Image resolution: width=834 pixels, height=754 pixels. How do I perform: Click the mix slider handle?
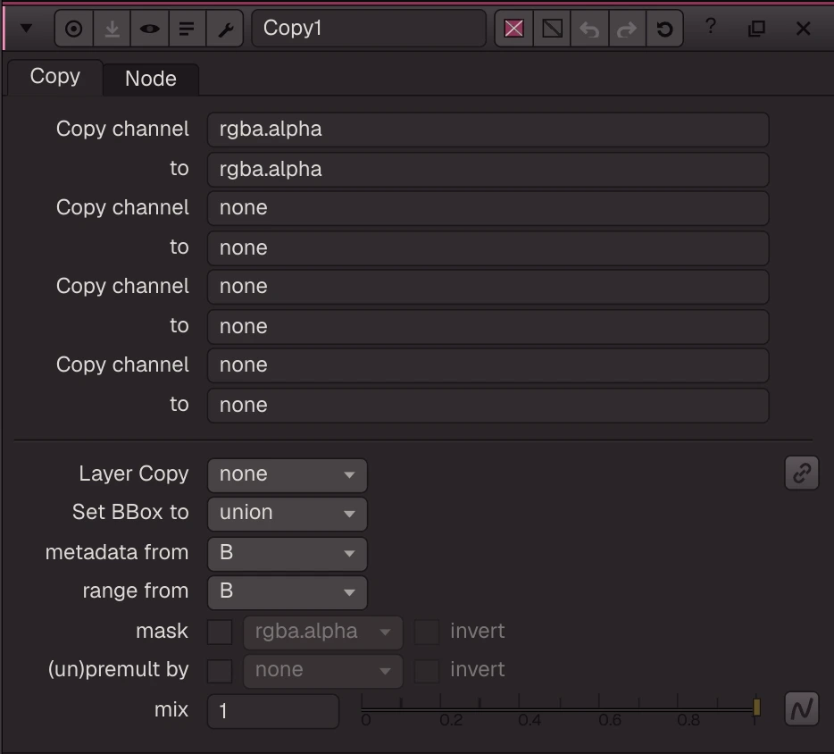(756, 708)
